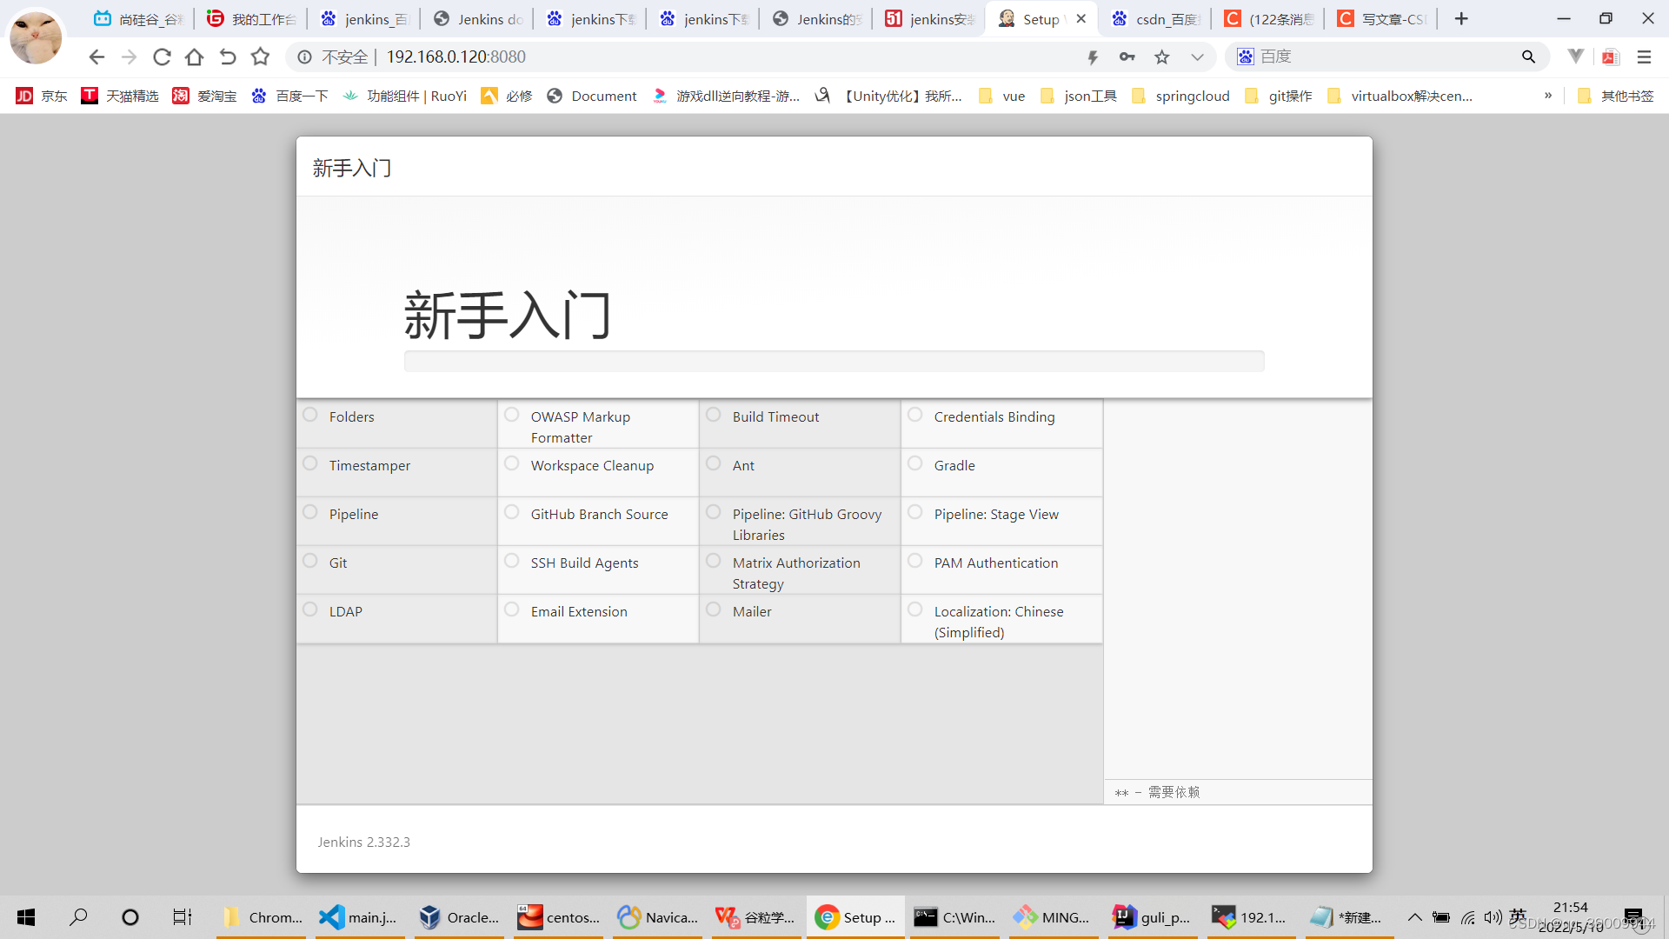Expand the bookmarks overflow chevron
The width and height of the screenshot is (1669, 939).
(x=1548, y=96)
